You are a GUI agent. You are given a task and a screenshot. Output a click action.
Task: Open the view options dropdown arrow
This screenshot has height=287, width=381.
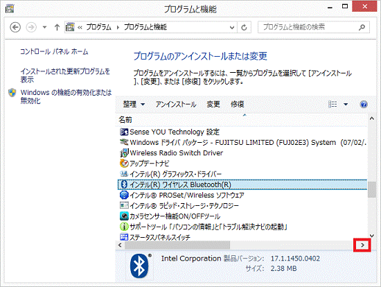(346, 105)
